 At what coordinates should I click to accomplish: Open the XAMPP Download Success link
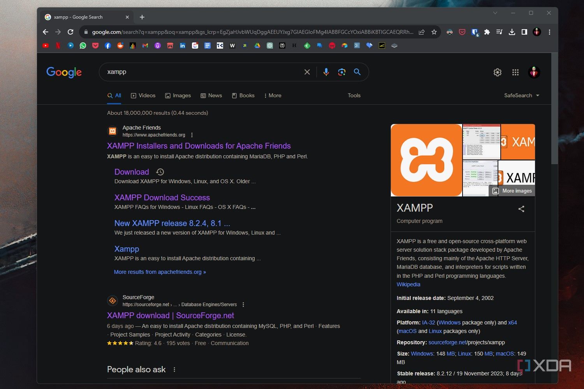pyautogui.click(x=162, y=198)
